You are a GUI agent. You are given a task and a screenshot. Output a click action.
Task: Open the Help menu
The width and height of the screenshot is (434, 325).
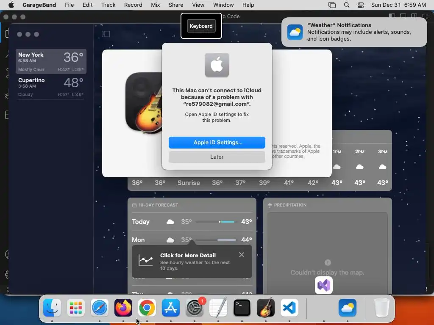click(x=248, y=5)
